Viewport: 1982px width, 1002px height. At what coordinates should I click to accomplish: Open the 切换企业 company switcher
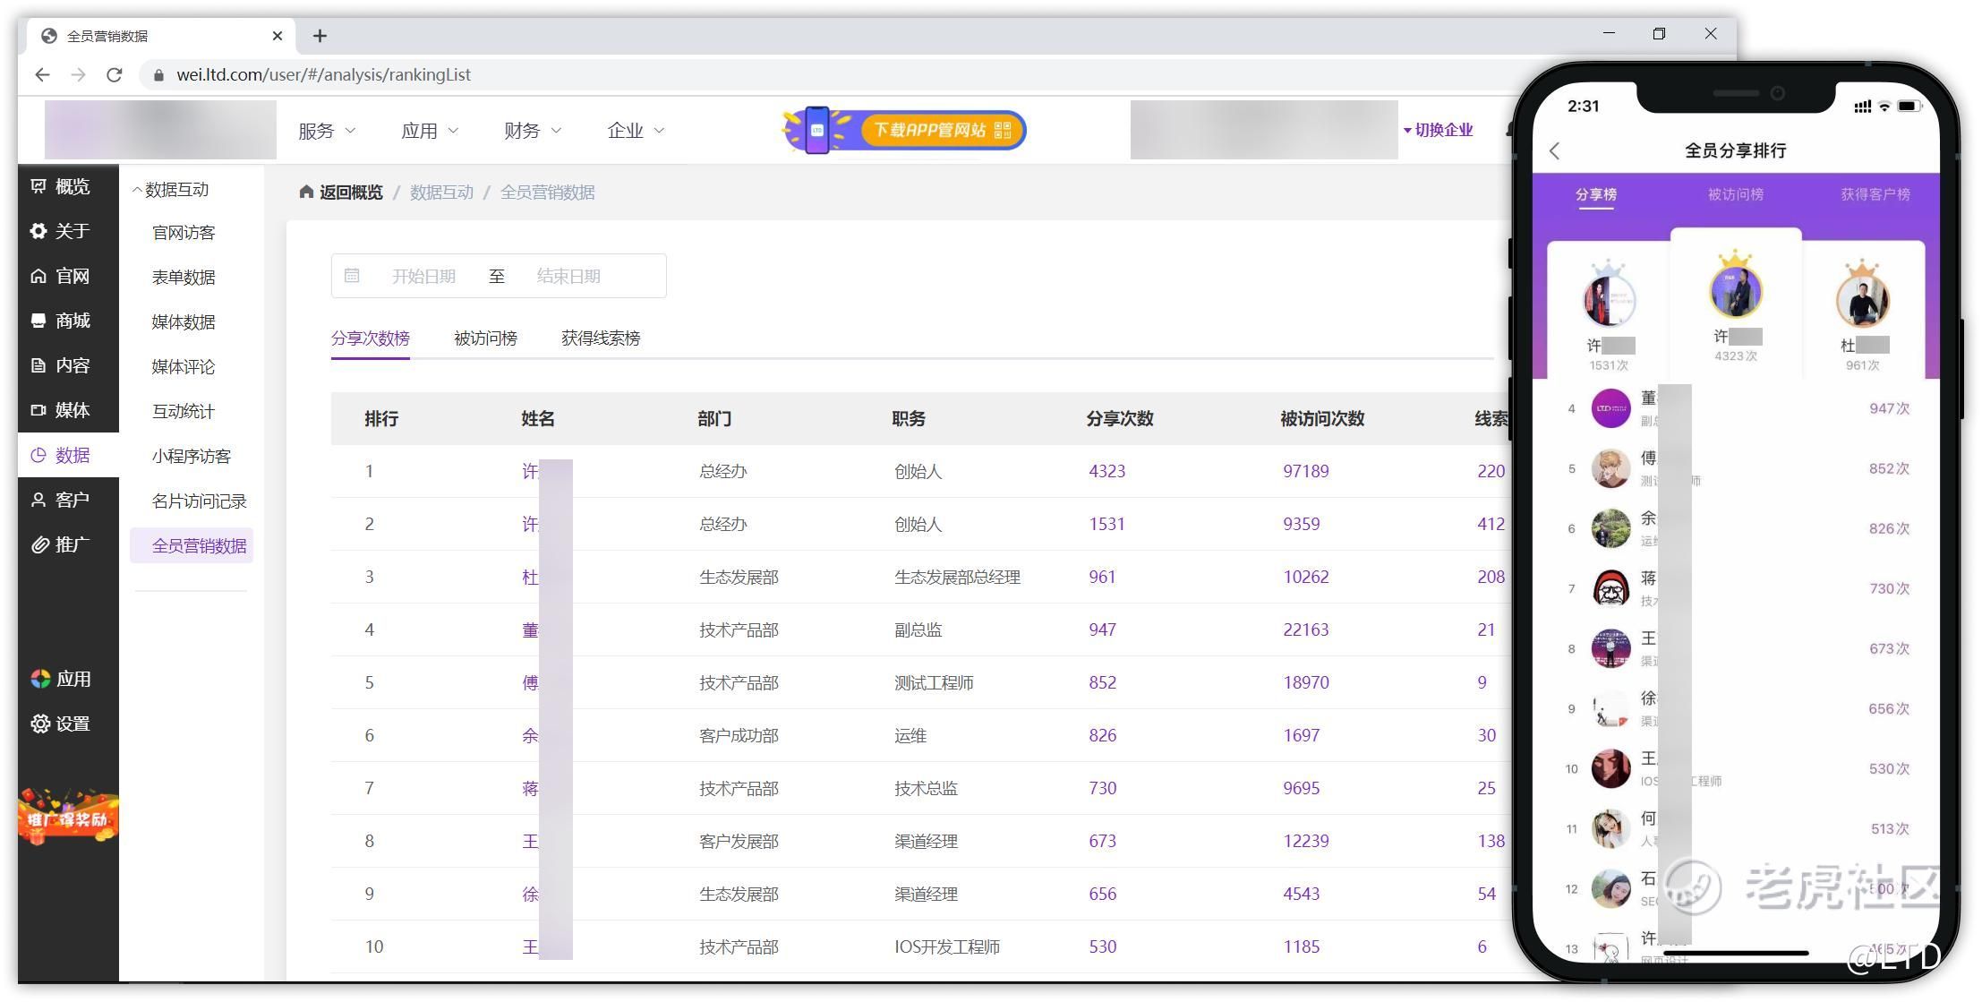click(1439, 131)
